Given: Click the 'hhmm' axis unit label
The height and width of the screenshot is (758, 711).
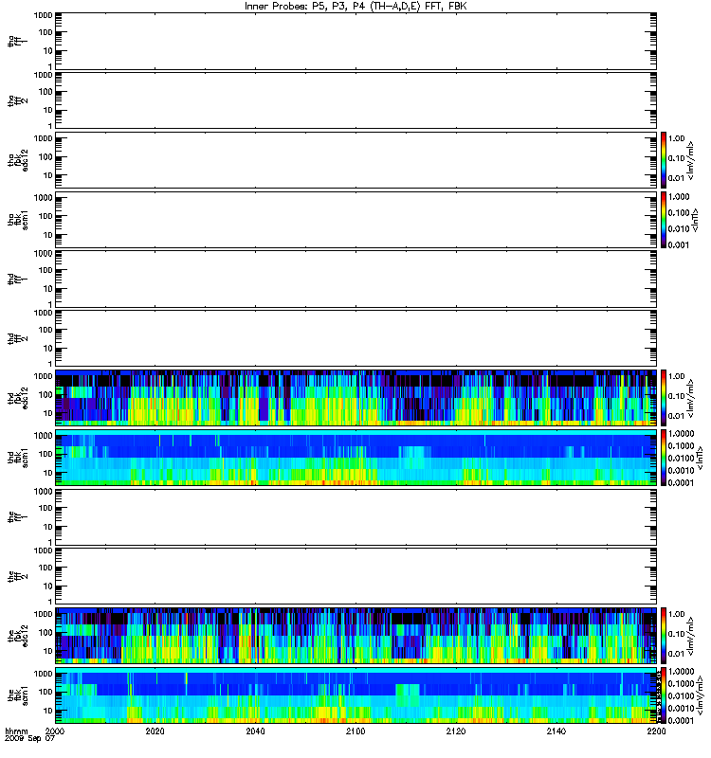Looking at the screenshot, I should [x=16, y=731].
